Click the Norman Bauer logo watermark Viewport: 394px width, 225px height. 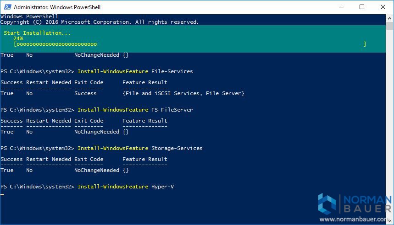[355, 204]
